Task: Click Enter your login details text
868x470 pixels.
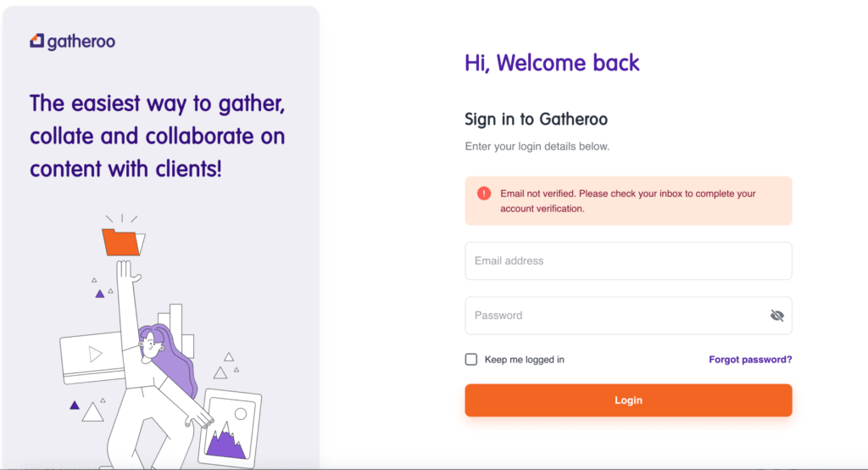Action: (x=537, y=146)
